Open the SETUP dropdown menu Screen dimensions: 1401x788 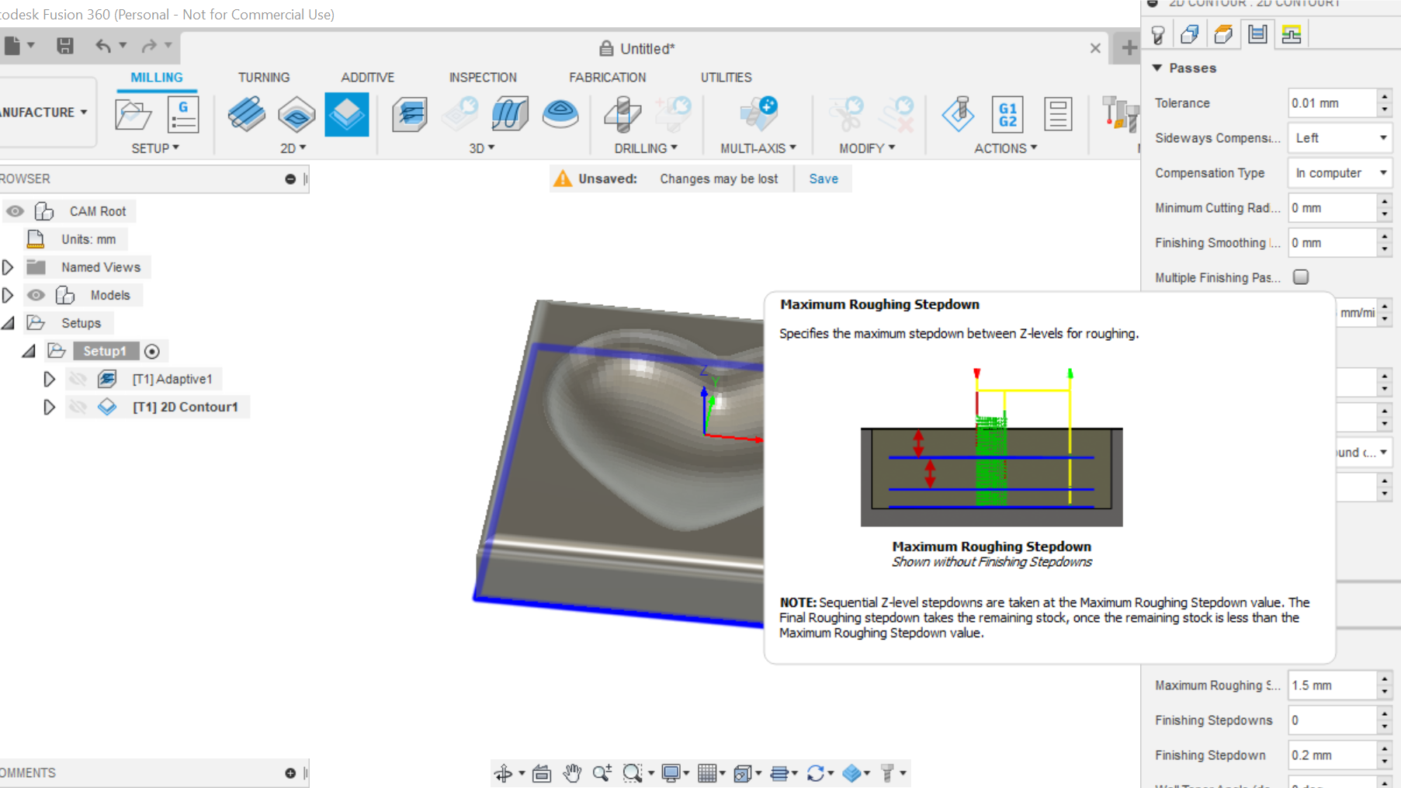(155, 148)
